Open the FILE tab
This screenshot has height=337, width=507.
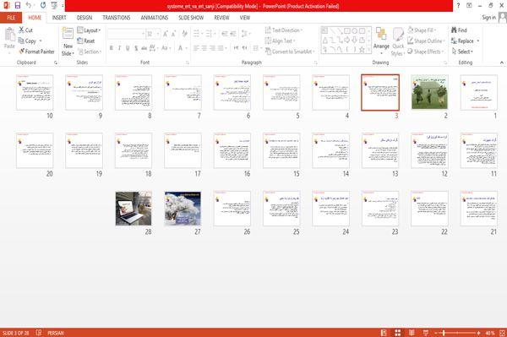tap(11, 18)
